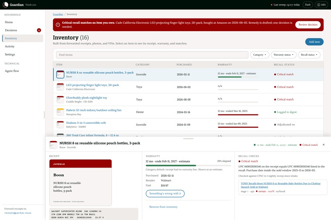The image size is (331, 220).
Task: Click the Add item button
Action: pyautogui.click(x=314, y=42)
